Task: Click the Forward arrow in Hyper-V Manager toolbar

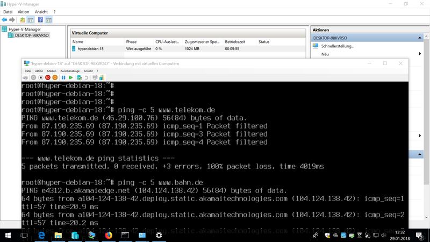Action: tap(12, 20)
